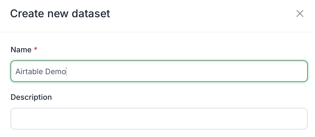Click into the empty Description field
Viewport: 315px width, 137px height.
coord(159,119)
